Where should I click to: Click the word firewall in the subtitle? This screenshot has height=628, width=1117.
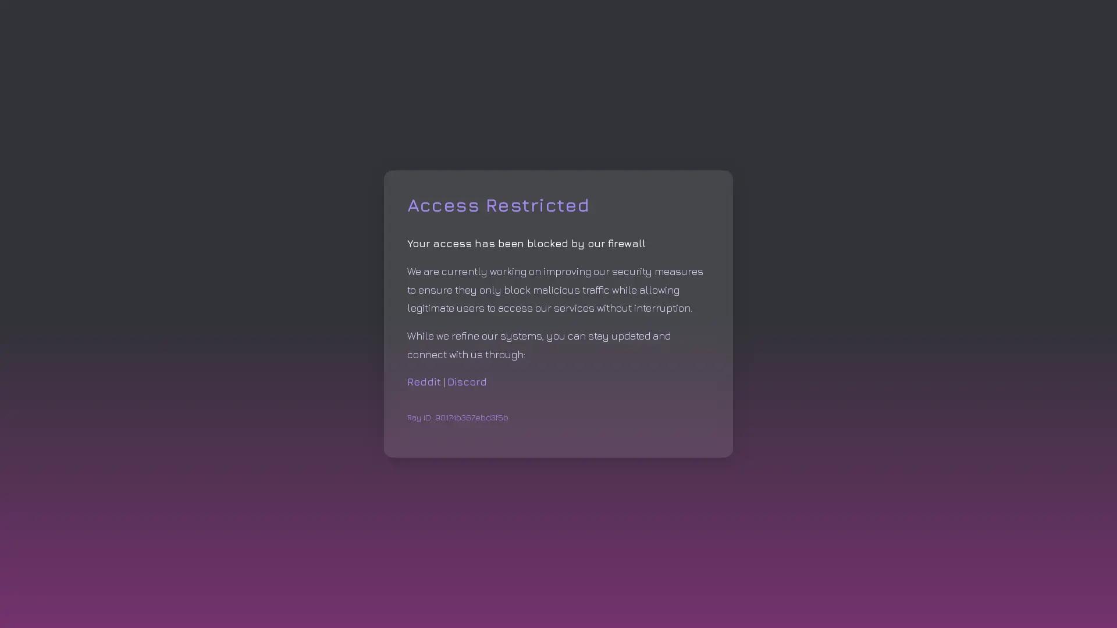pyautogui.click(x=626, y=244)
